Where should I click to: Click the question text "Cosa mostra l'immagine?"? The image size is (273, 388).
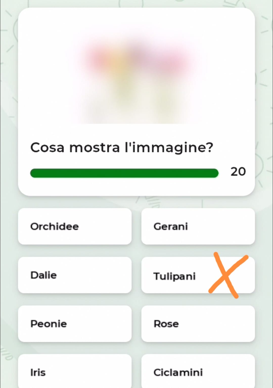122,147
